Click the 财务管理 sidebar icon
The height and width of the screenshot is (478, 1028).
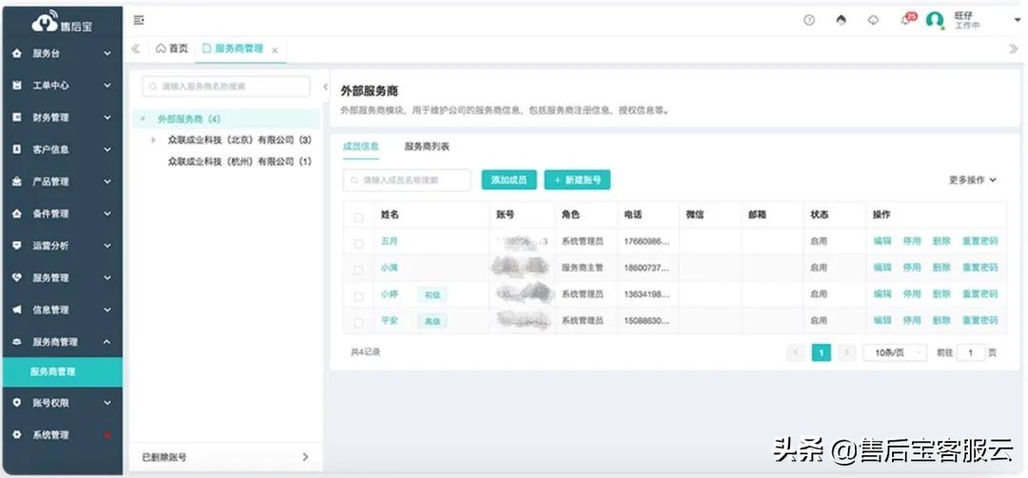tap(17, 118)
